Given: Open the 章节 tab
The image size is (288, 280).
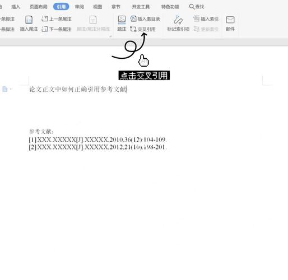Looking at the screenshot, I should (116, 7).
